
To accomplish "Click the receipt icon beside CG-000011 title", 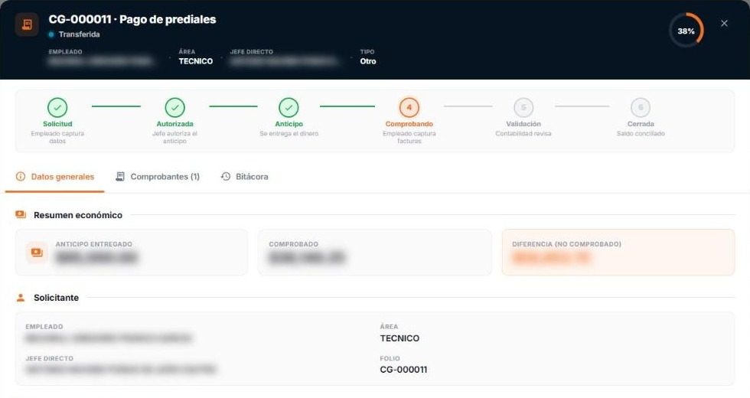I will tap(27, 24).
